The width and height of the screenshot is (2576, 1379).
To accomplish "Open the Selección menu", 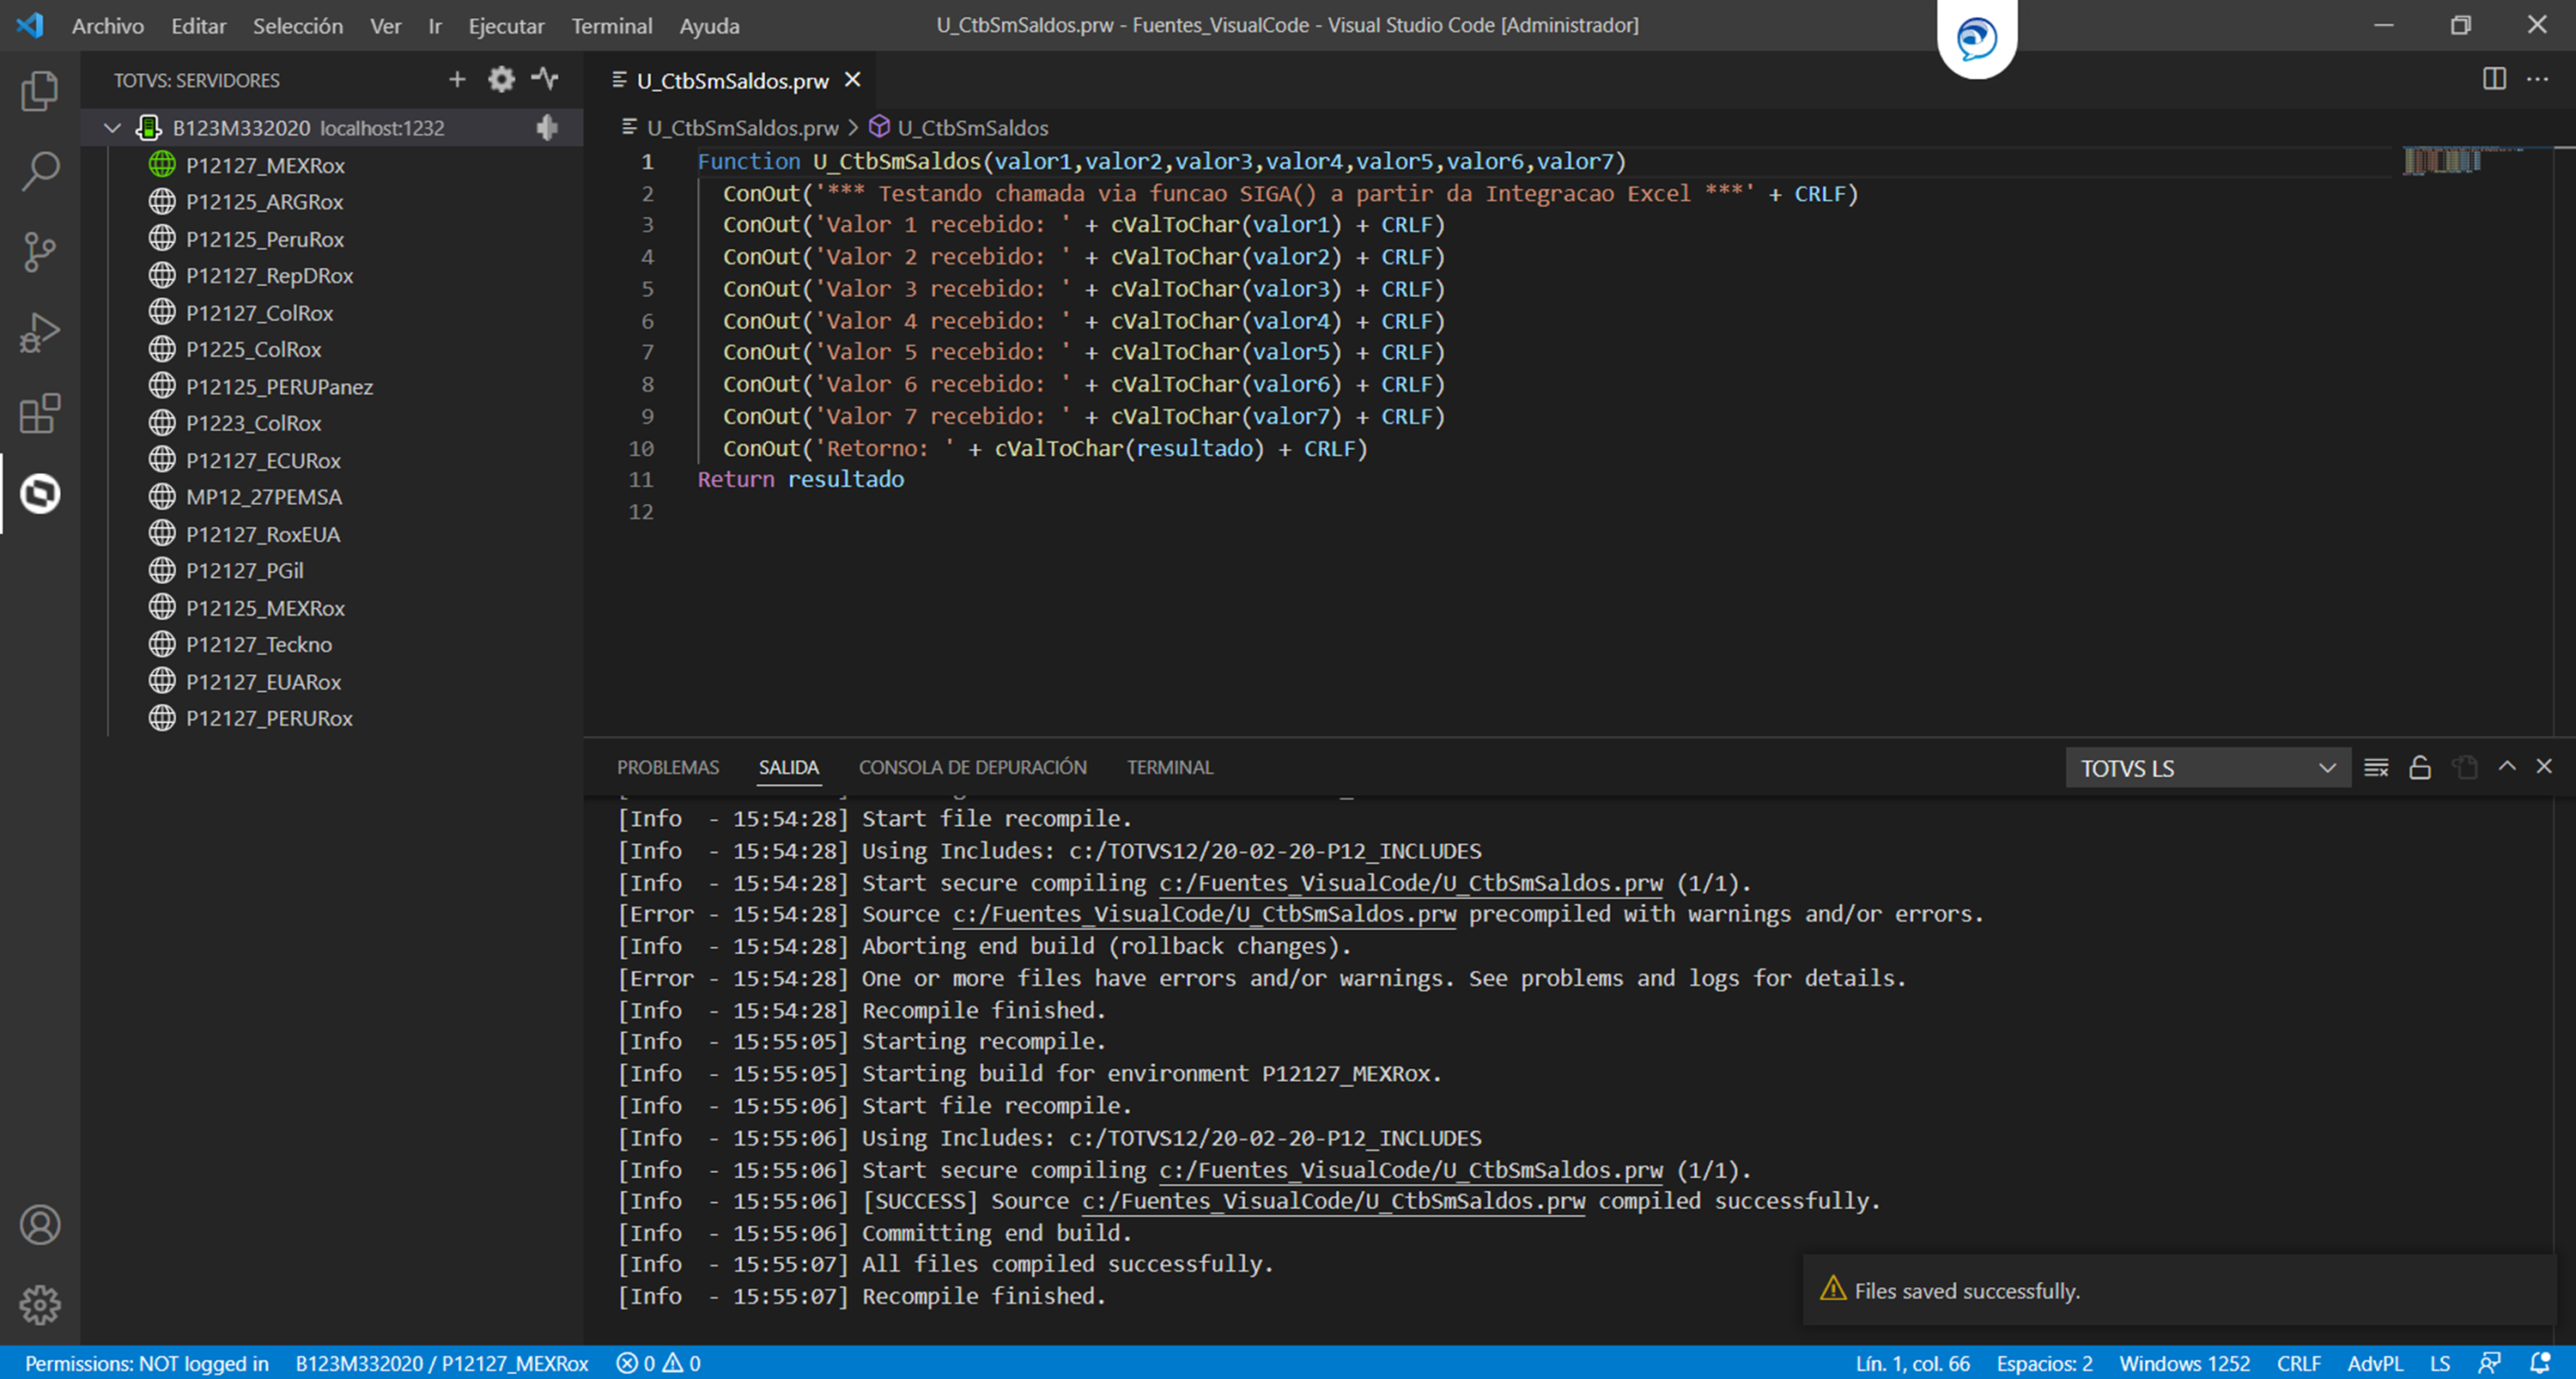I will point(298,26).
